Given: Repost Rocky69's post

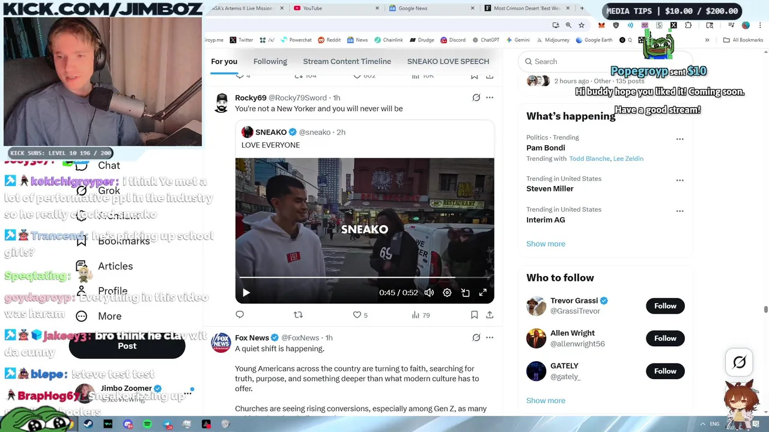Looking at the screenshot, I should (x=298, y=314).
